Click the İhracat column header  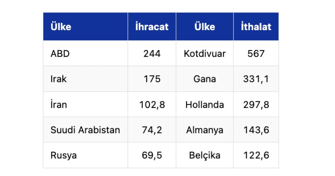tap(152, 27)
